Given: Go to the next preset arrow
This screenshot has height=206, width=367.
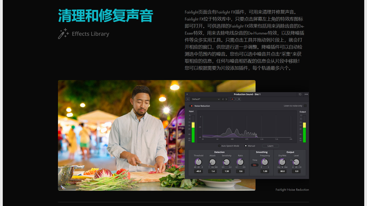Looking at the screenshot, I should (226, 99).
